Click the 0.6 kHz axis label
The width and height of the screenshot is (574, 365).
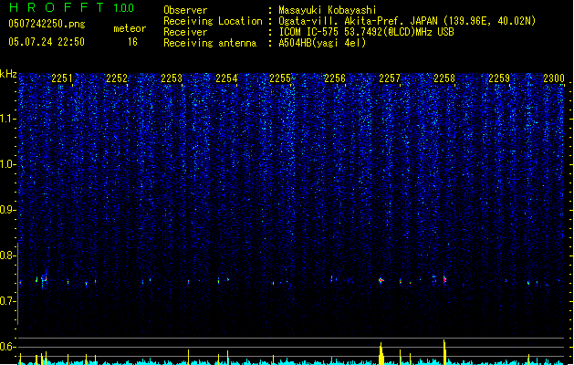click(x=7, y=347)
